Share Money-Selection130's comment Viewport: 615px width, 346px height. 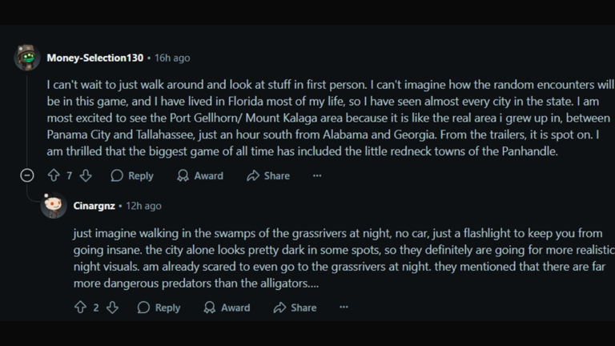point(268,175)
